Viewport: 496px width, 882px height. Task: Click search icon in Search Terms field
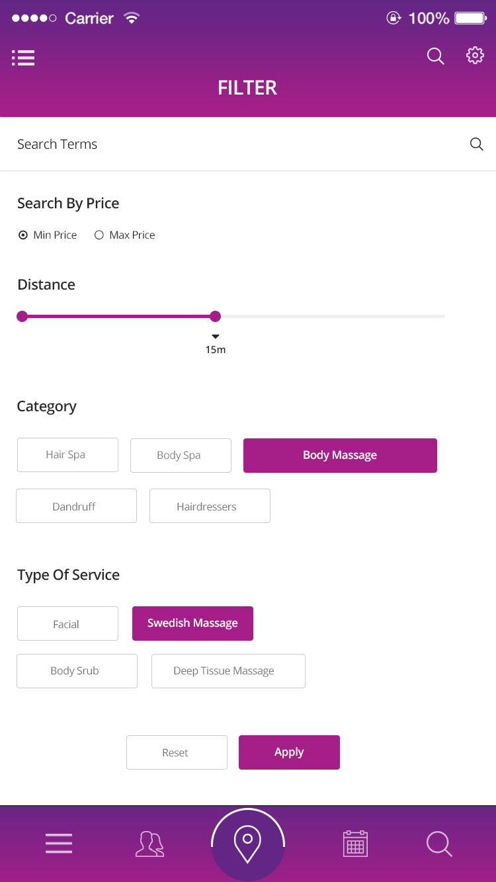(x=476, y=144)
